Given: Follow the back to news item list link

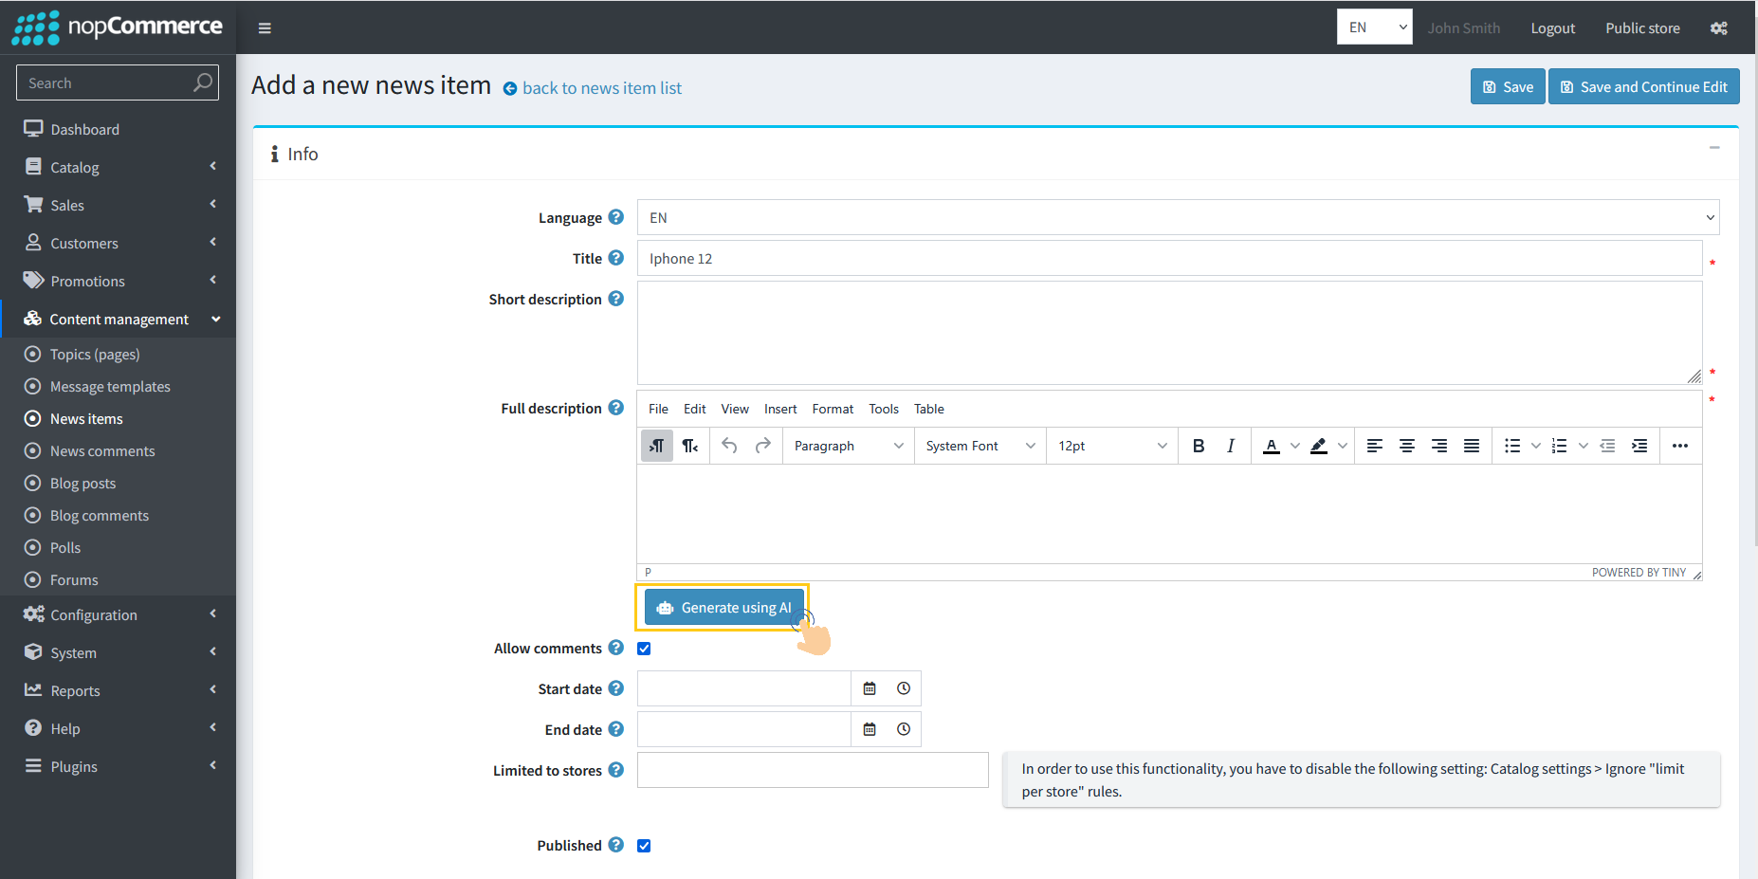Looking at the screenshot, I should pos(601,88).
